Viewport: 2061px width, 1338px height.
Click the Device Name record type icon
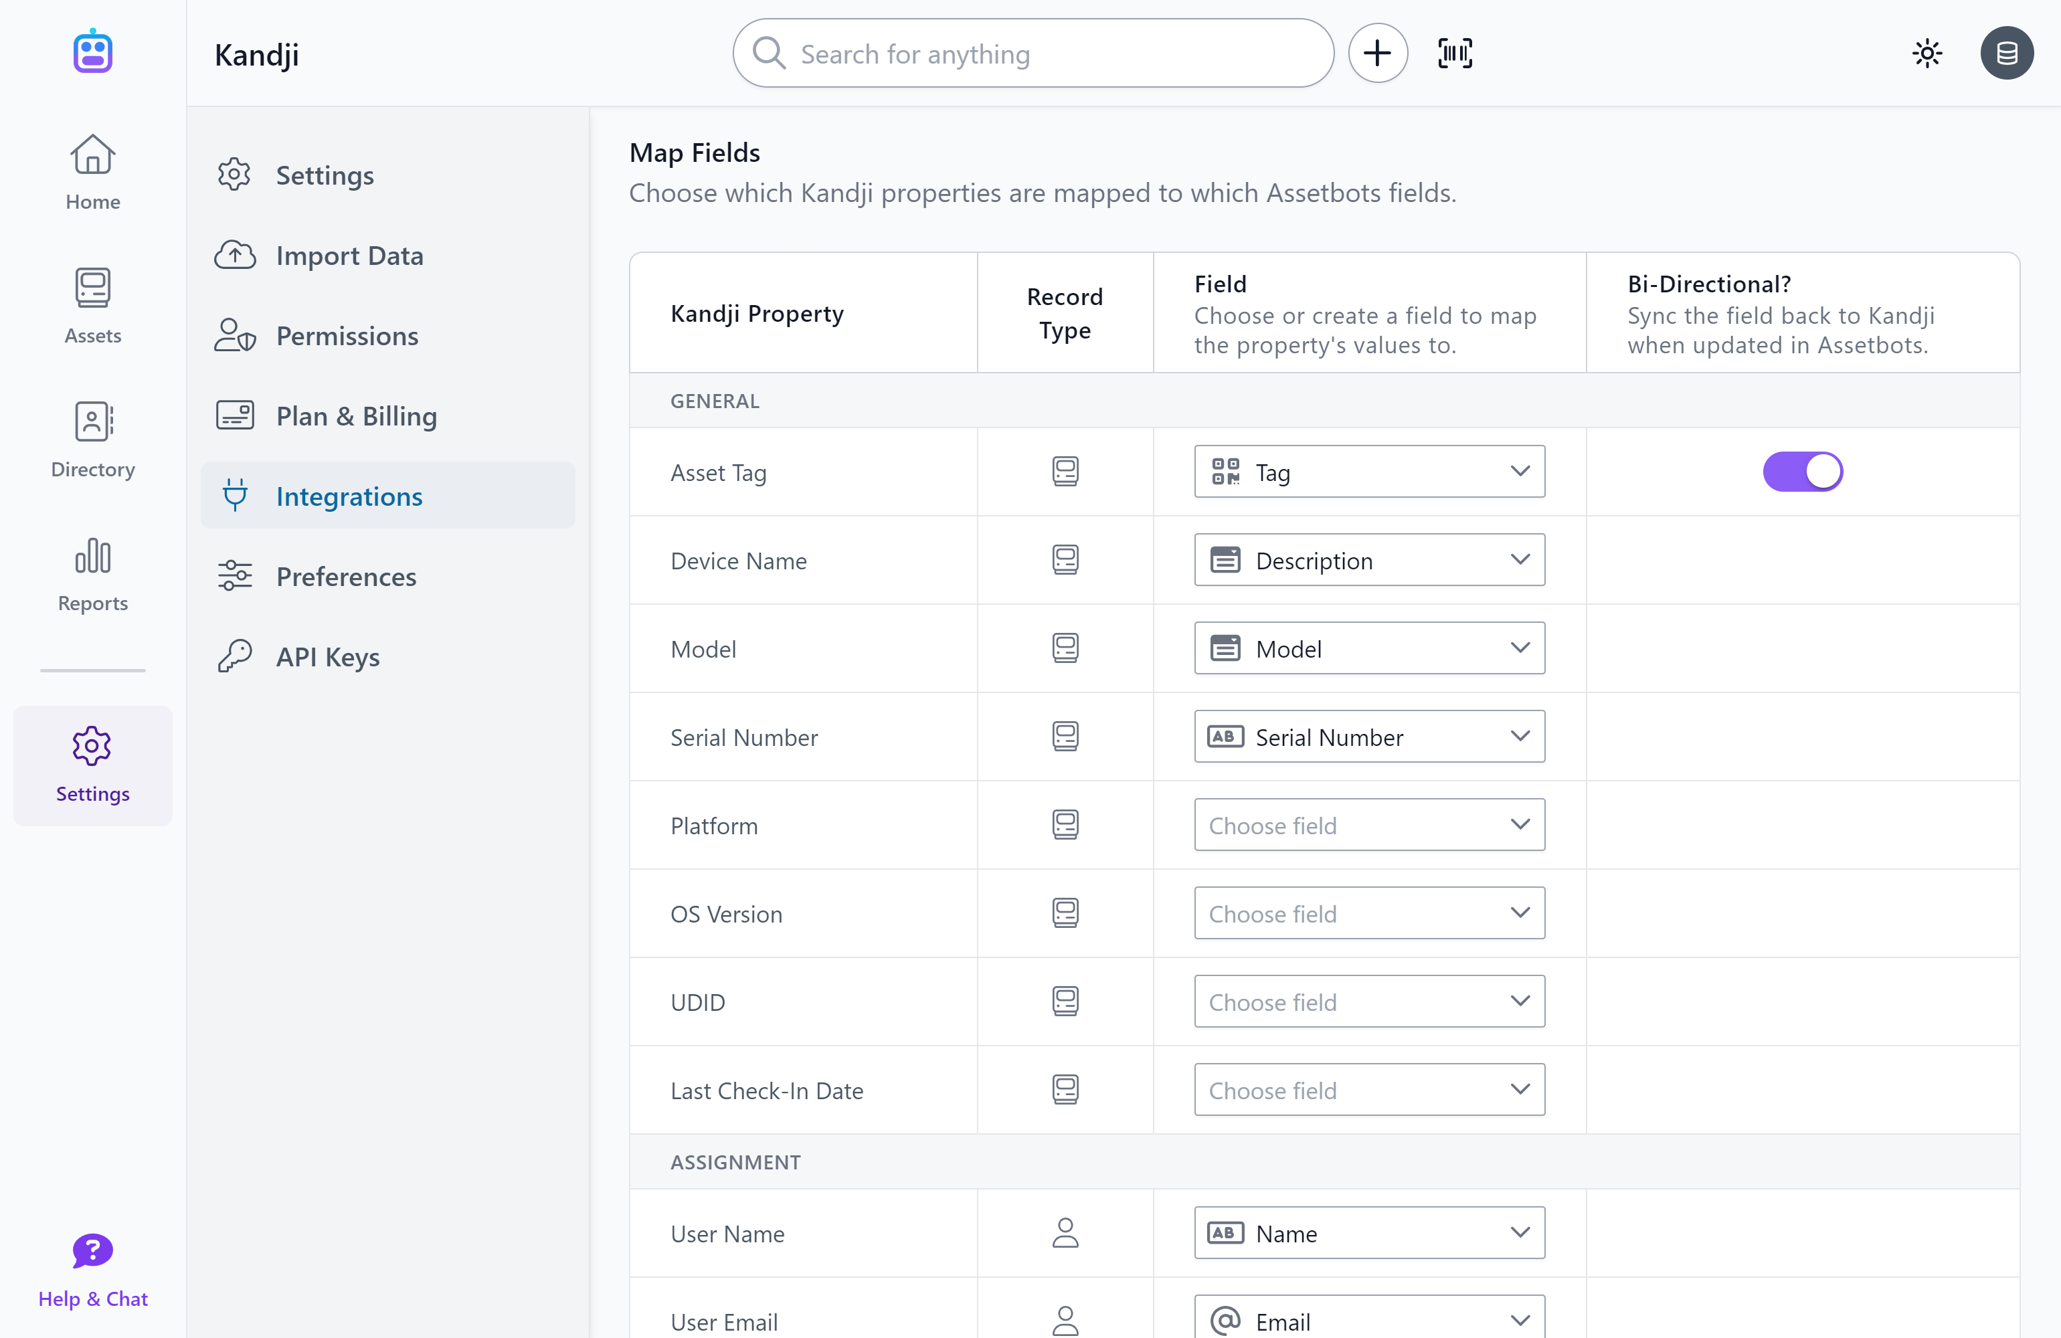1065,561
